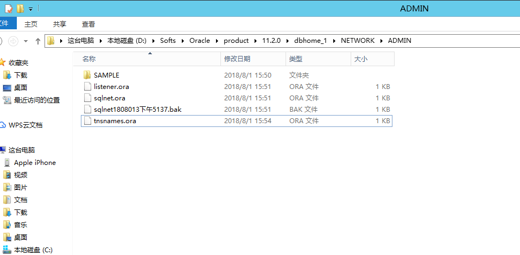The height and width of the screenshot is (255, 520).
Task: Select the listener.ora file icon
Action: point(87,87)
